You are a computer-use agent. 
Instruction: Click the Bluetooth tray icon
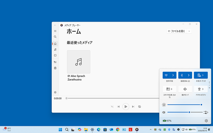click(169, 129)
